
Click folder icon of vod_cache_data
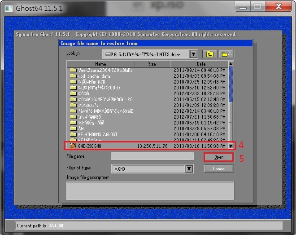[73, 76]
